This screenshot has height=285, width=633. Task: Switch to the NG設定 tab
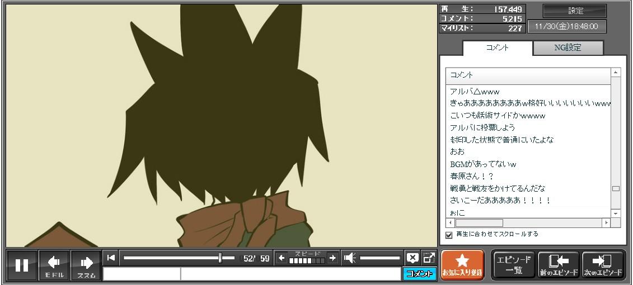568,48
